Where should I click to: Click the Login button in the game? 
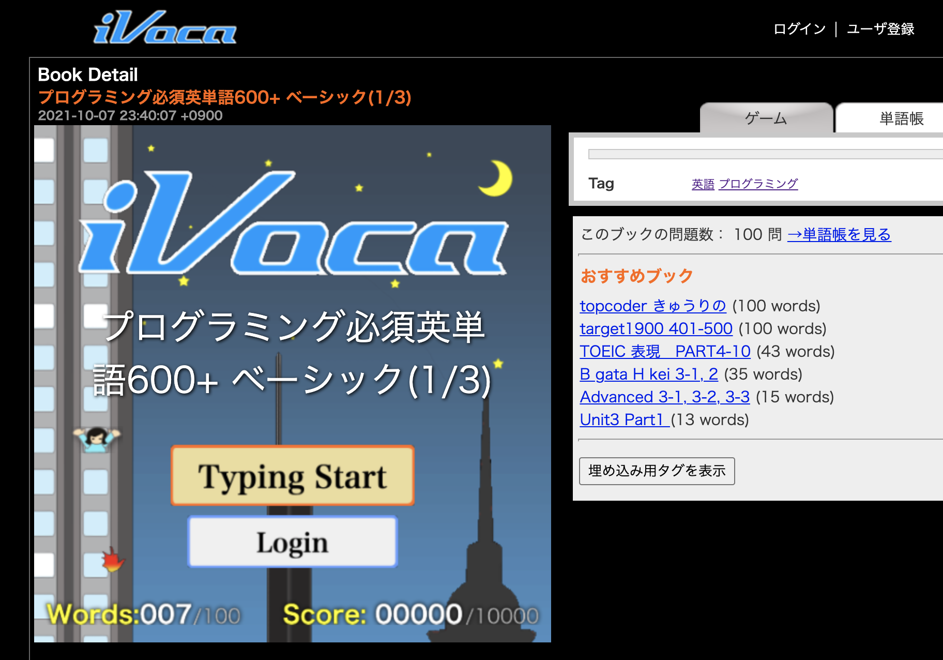point(293,542)
